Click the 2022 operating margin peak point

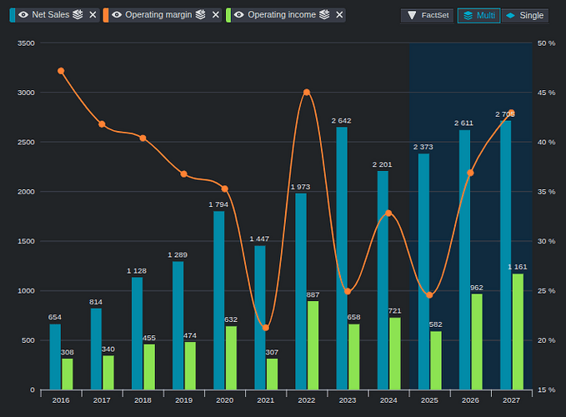(x=307, y=93)
